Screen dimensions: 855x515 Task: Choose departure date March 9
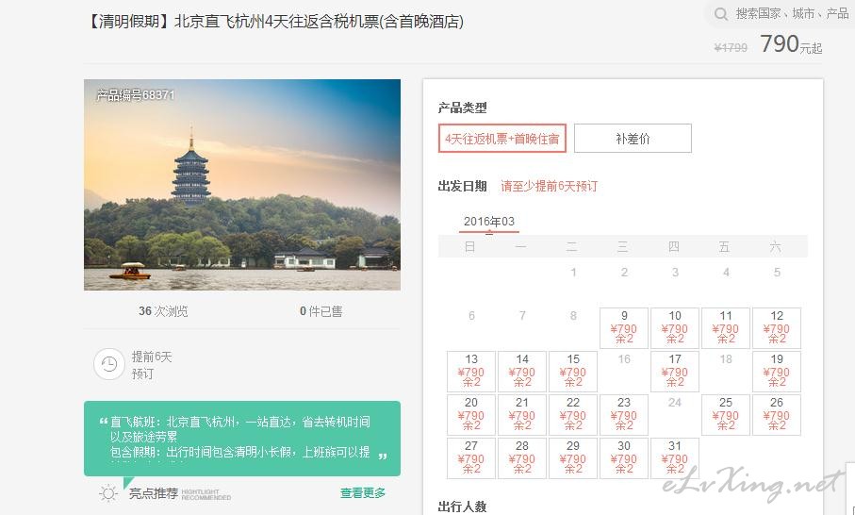[624, 328]
